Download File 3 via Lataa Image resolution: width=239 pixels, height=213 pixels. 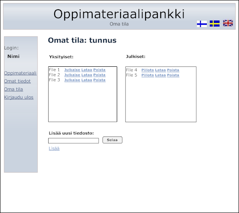click(x=87, y=80)
